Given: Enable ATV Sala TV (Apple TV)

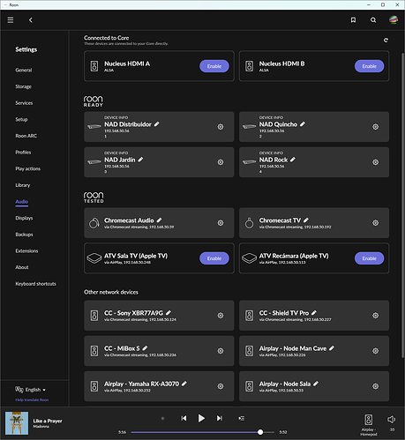Looking at the screenshot, I should pyautogui.click(x=214, y=258).
